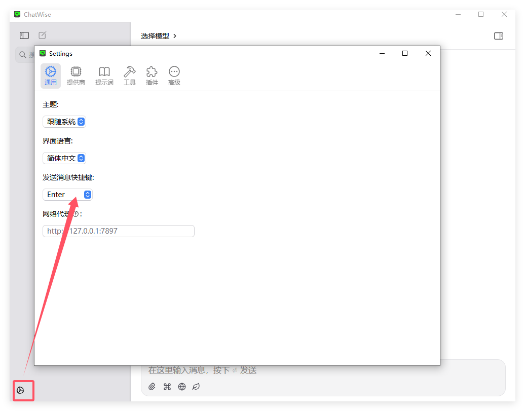Select the 通用 general settings tab
525x411 pixels.
pos(51,76)
